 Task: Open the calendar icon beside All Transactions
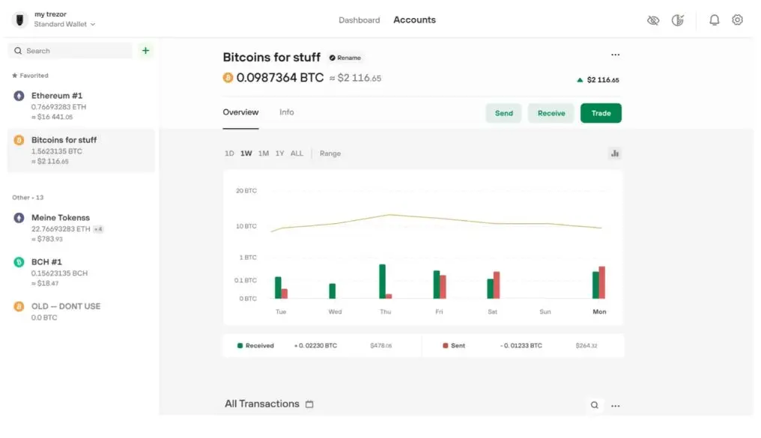pyautogui.click(x=309, y=404)
